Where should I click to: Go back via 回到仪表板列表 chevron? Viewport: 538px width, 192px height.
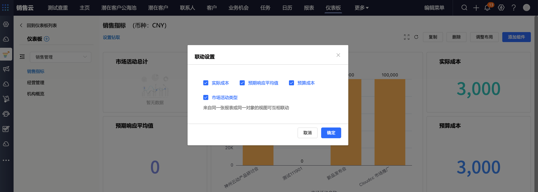[21, 25]
